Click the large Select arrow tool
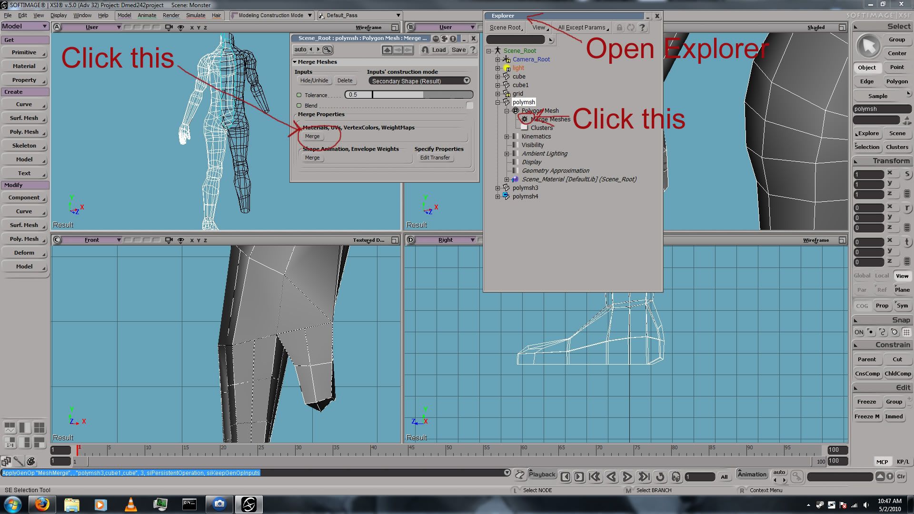 click(868, 46)
